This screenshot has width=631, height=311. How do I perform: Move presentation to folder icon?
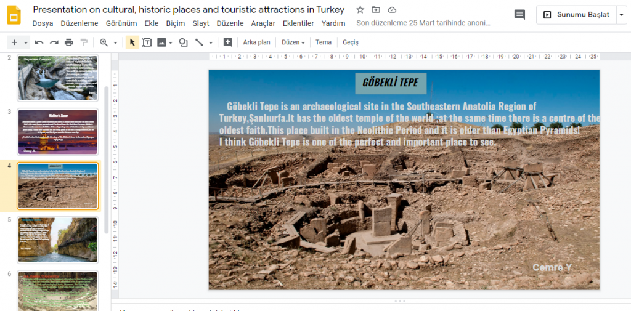(x=376, y=10)
